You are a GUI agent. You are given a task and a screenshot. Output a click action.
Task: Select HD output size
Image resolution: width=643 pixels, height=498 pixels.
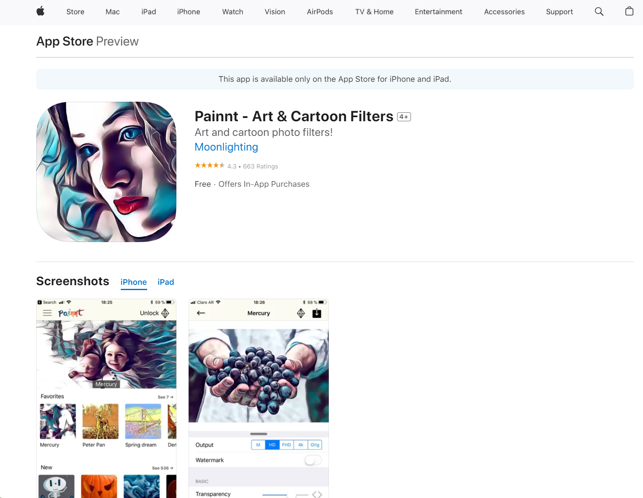point(272,445)
